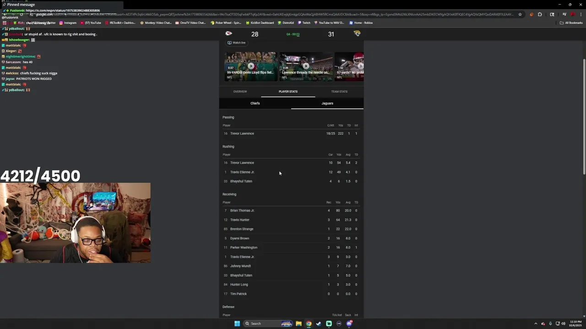Open Discord from the taskbar
The width and height of the screenshot is (586, 329).
pos(349,324)
